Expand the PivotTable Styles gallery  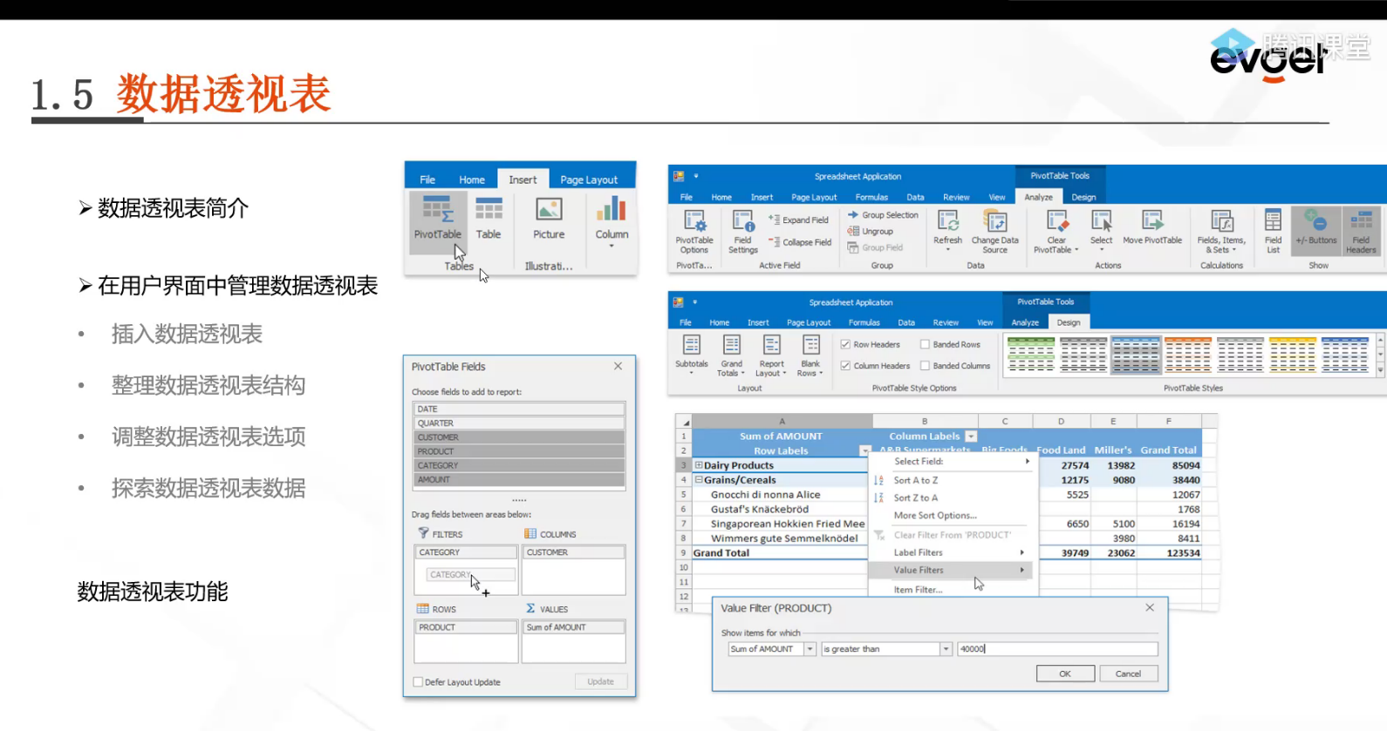(1380, 371)
